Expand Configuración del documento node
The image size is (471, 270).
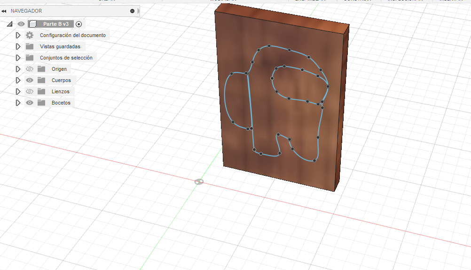pos(18,35)
